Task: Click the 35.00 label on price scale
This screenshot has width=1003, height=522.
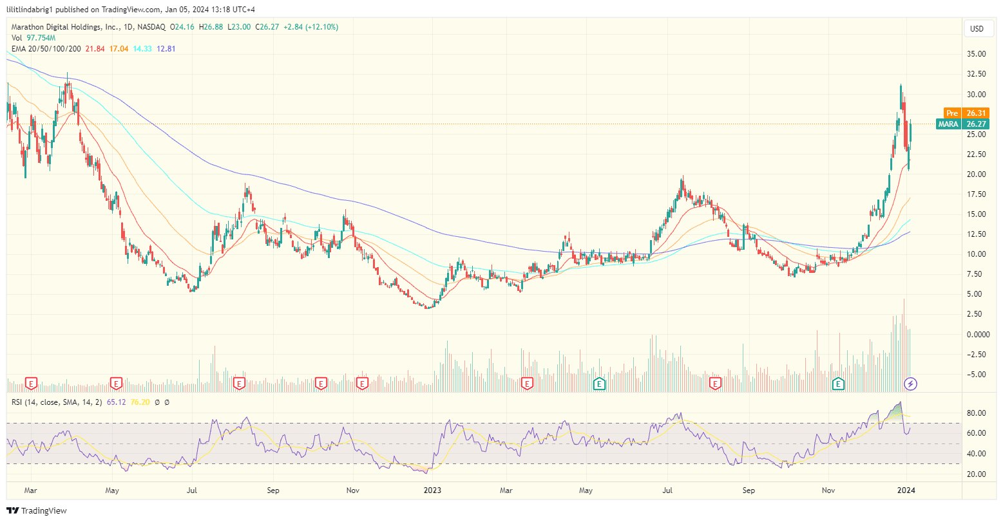Action: click(977, 54)
